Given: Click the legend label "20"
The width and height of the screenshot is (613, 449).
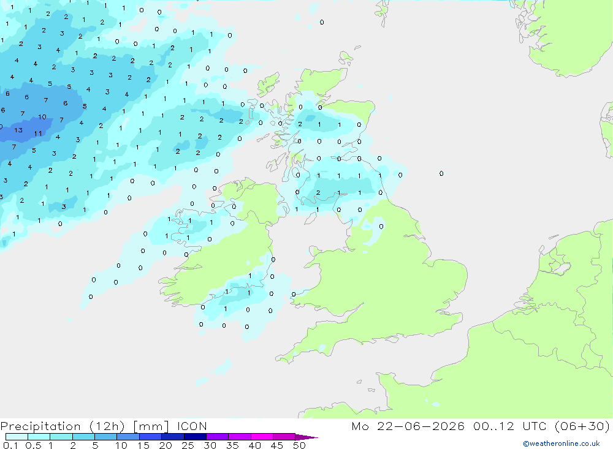Looking at the screenshot, I should (x=166, y=445).
